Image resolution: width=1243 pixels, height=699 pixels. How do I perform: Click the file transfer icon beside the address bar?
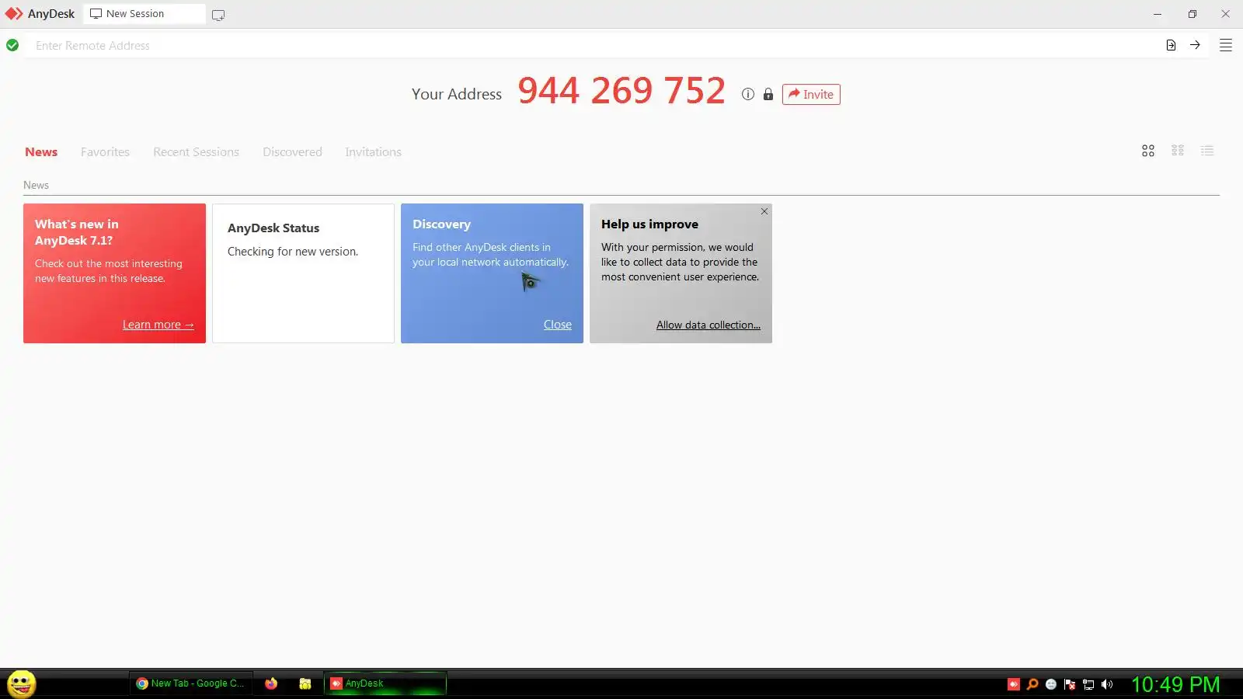pos(1171,45)
